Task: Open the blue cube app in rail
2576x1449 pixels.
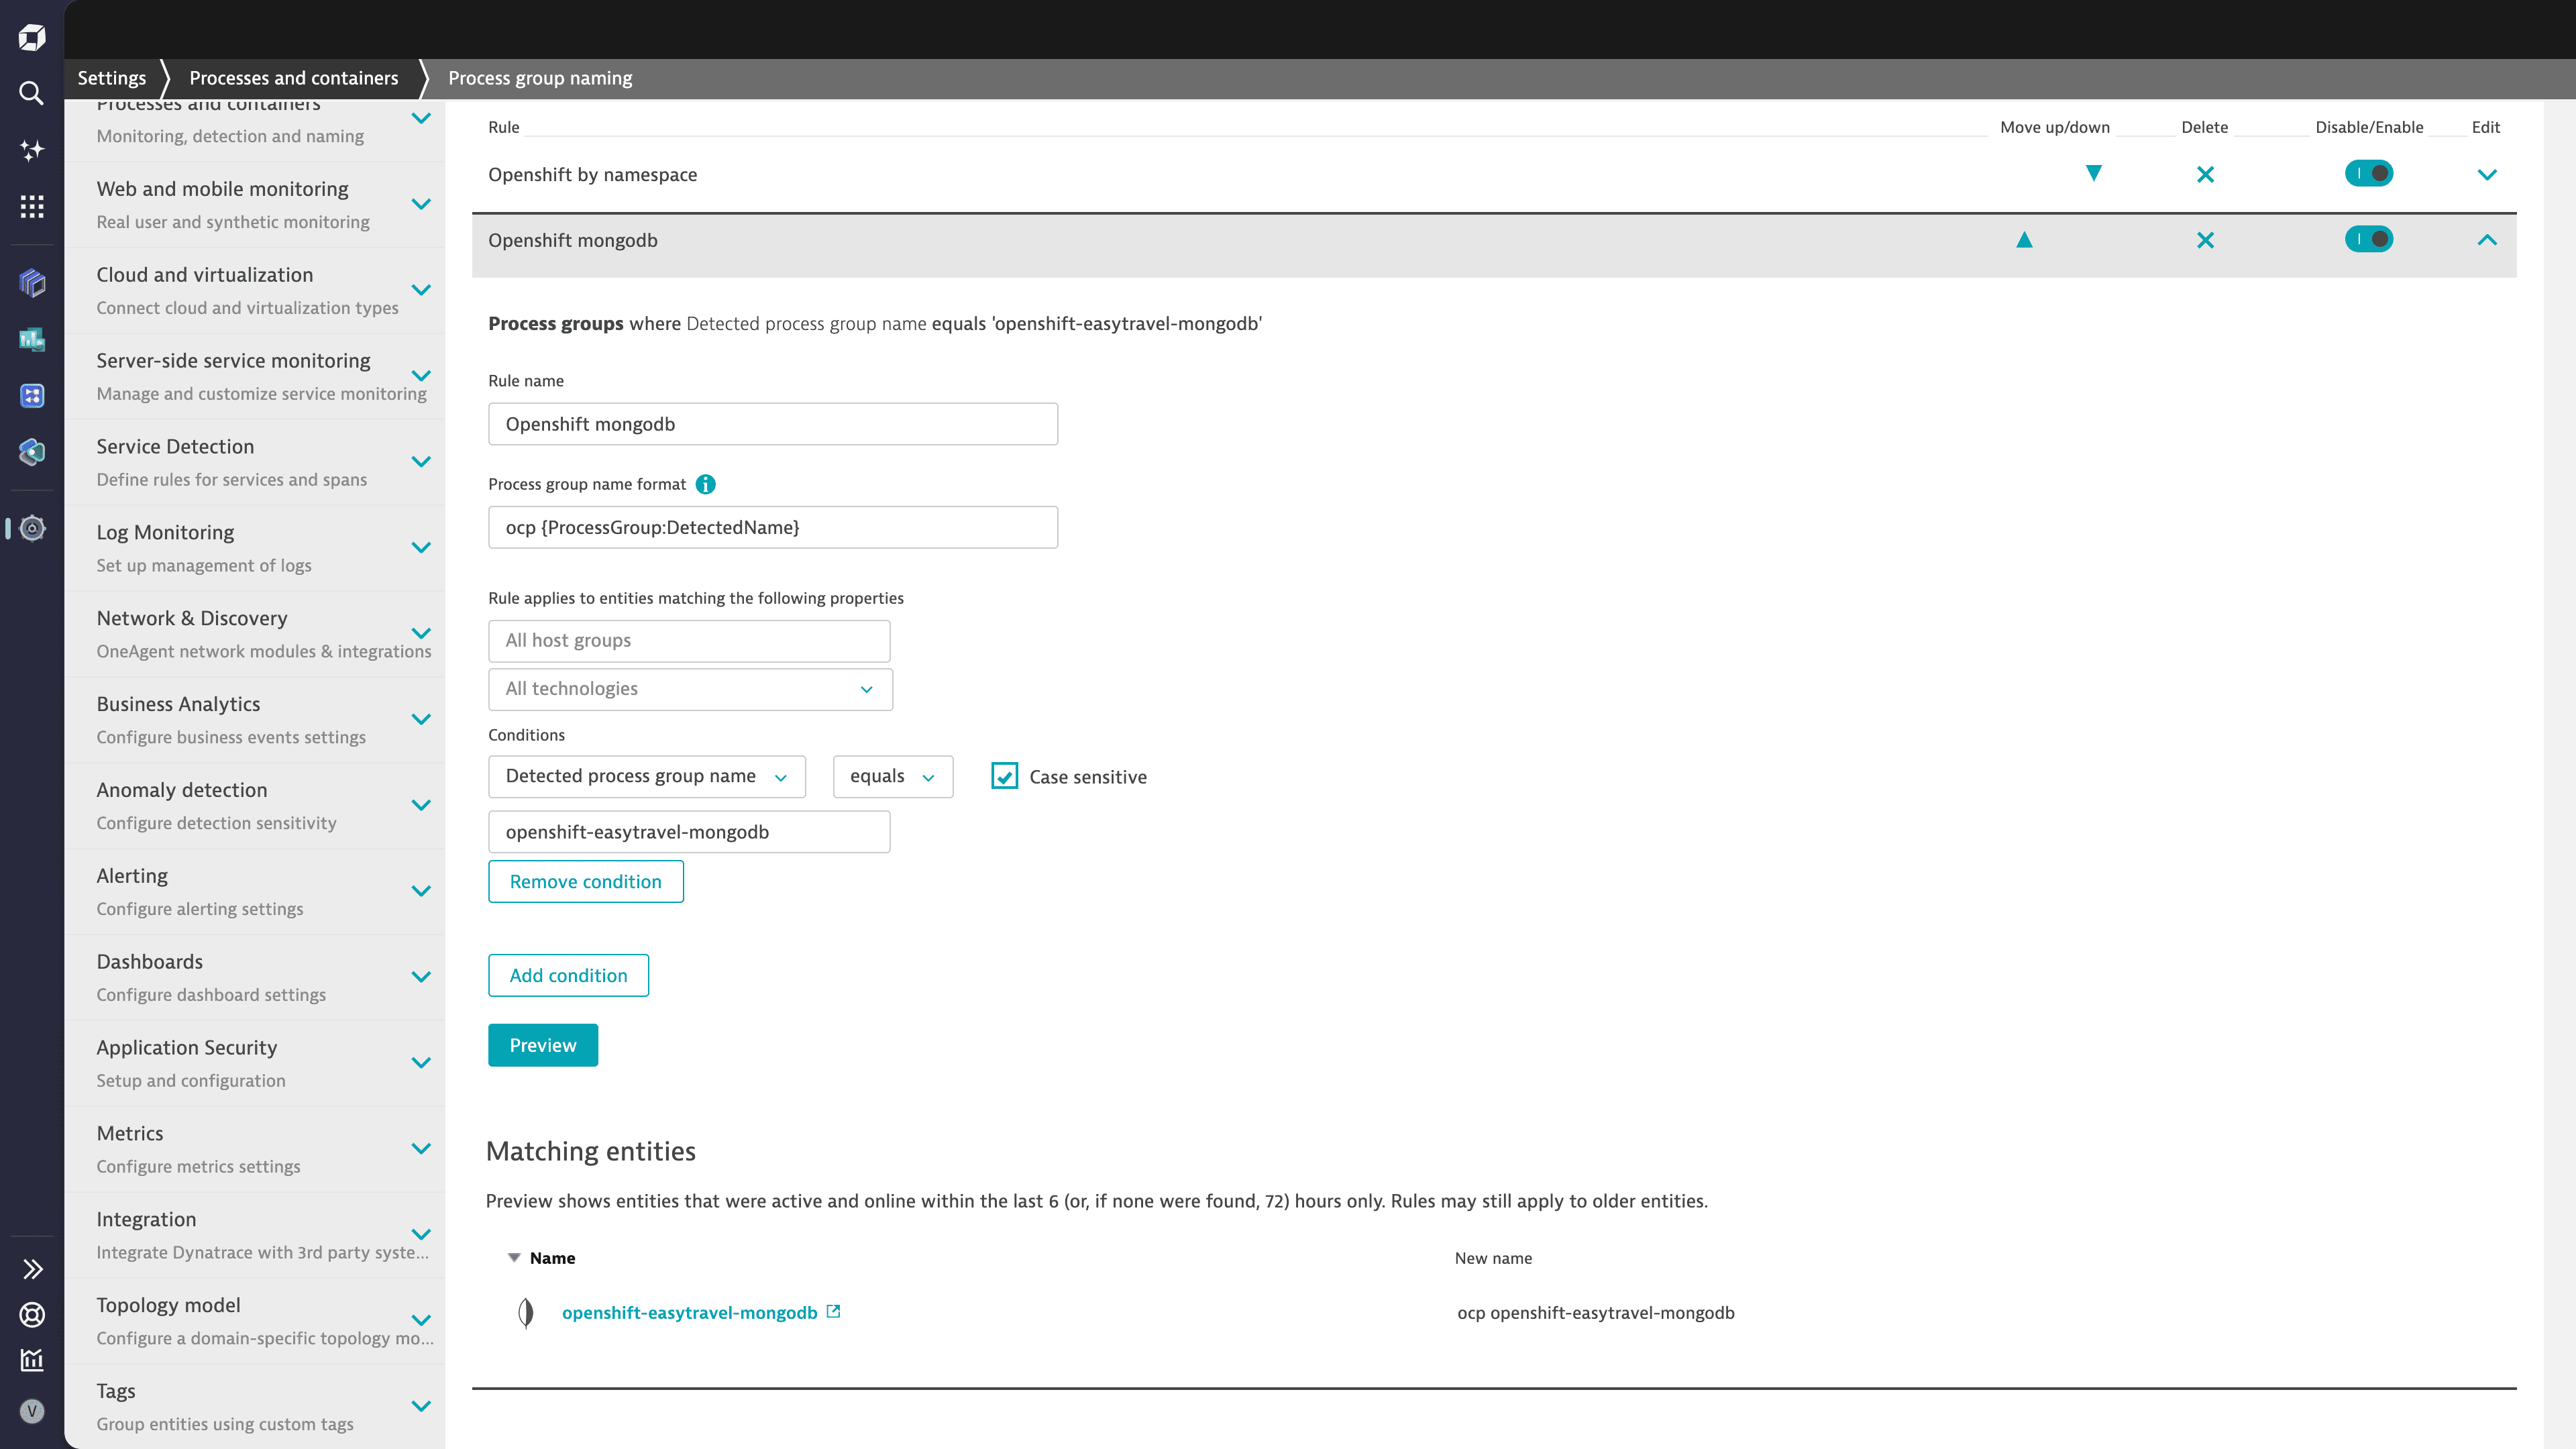Action: (32, 283)
